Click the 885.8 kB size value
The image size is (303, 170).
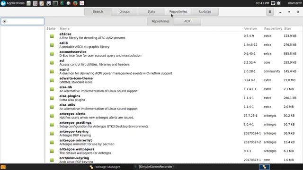pos(290,53)
